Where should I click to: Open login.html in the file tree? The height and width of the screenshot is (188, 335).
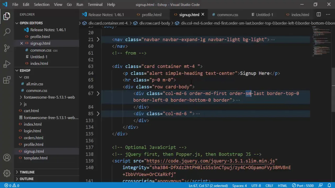click(32, 131)
